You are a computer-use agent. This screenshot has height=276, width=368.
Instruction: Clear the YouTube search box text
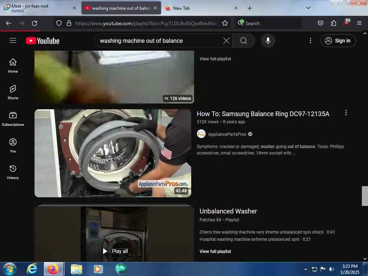[226, 41]
